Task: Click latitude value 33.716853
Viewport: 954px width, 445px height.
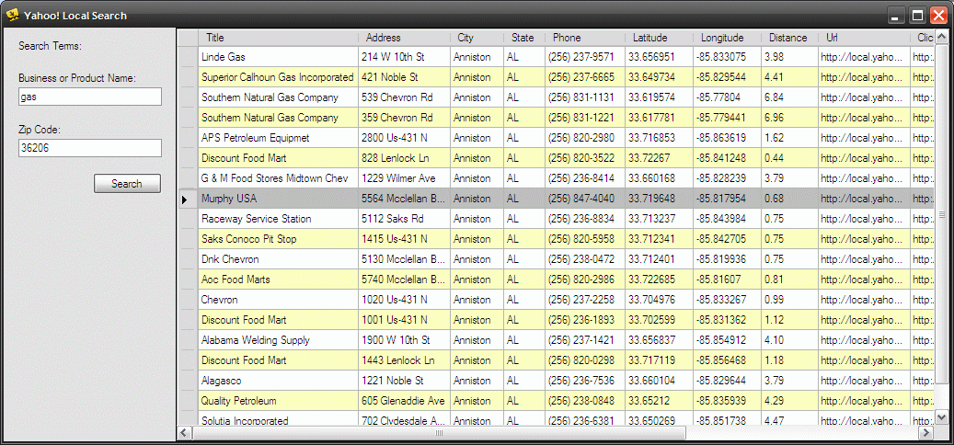Action: pos(659,138)
